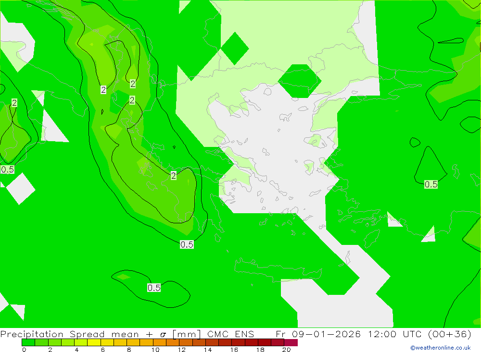
Task: Click the 0.5 contour label over Turkey
Action: pos(431,184)
